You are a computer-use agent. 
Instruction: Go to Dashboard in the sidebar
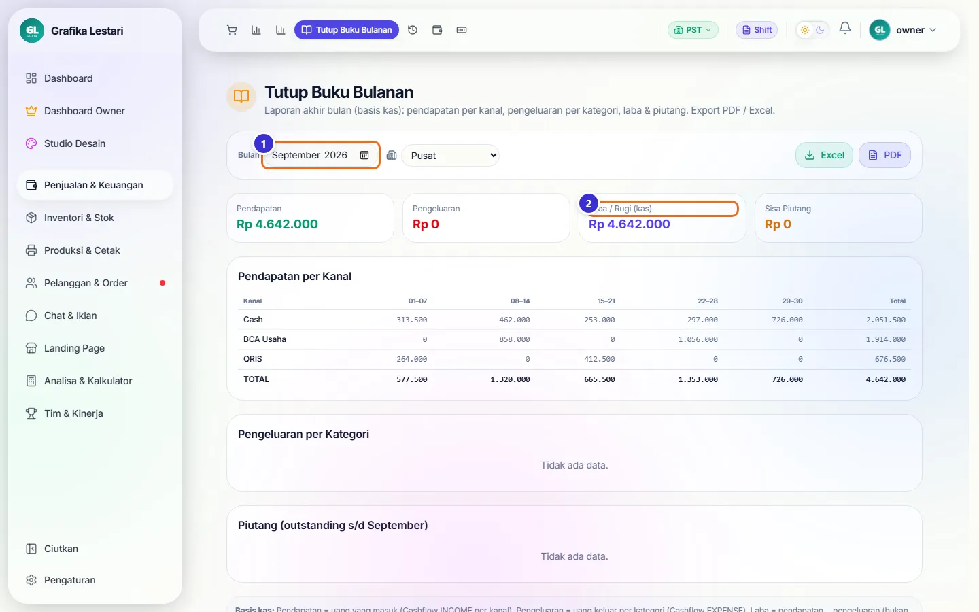pyautogui.click(x=95, y=78)
